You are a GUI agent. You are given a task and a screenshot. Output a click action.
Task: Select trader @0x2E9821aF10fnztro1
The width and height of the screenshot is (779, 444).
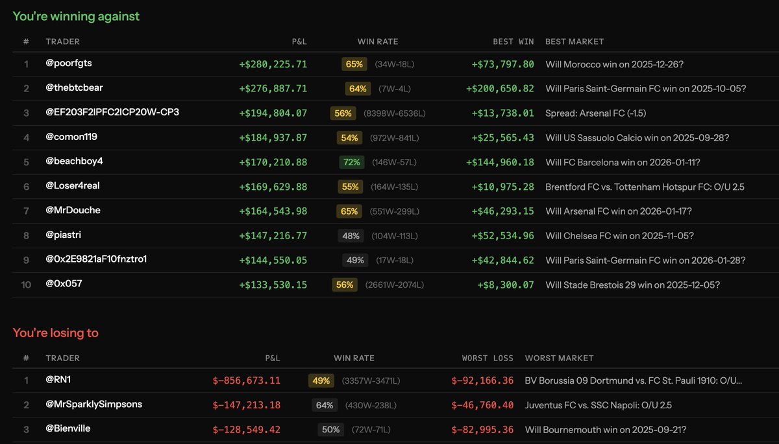click(96, 259)
